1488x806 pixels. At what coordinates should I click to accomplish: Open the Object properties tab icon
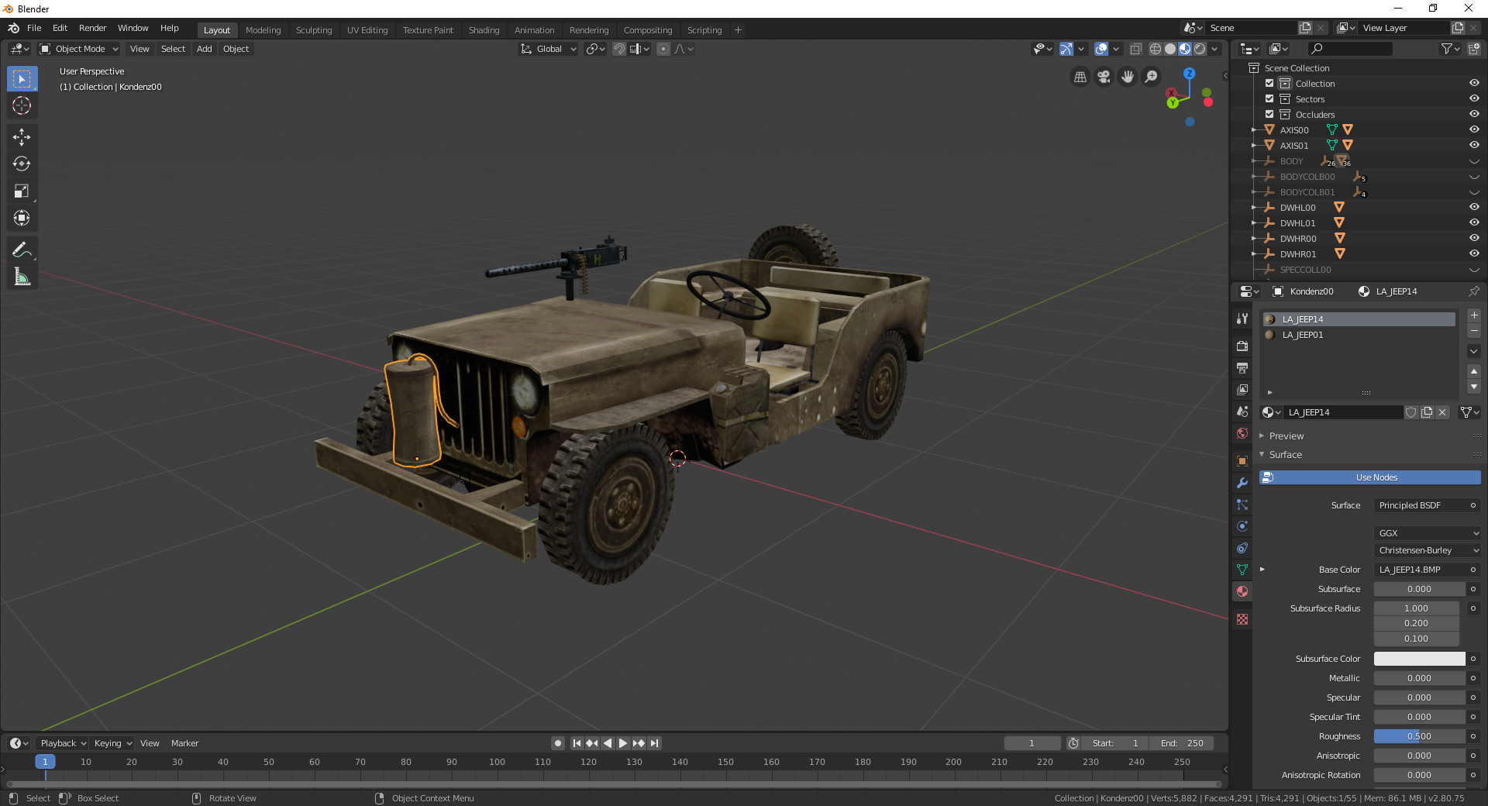click(1242, 461)
